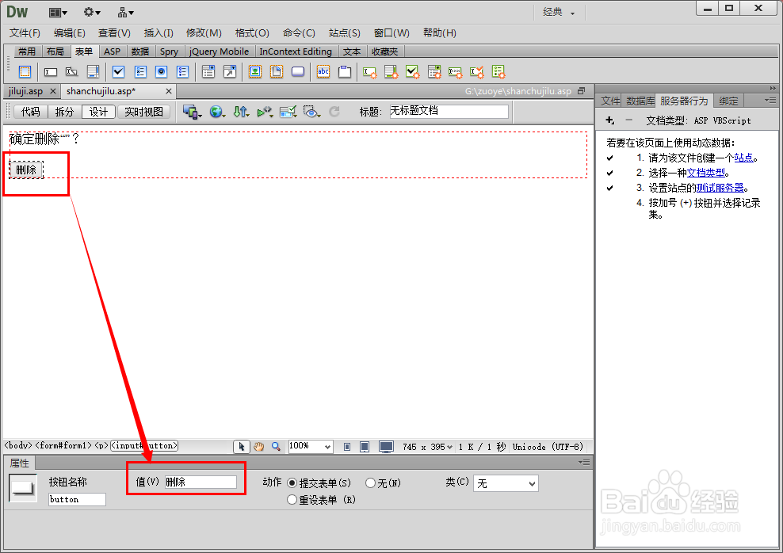Click the button name field containing 'button'

click(x=77, y=500)
